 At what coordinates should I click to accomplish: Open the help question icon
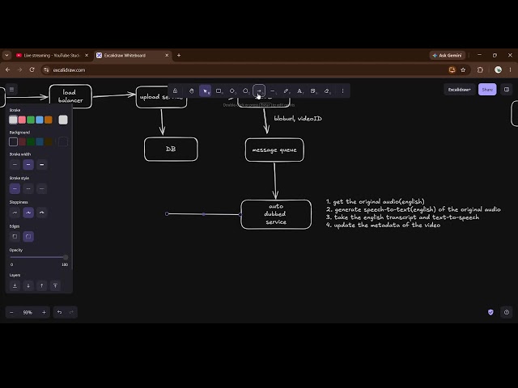point(507,312)
